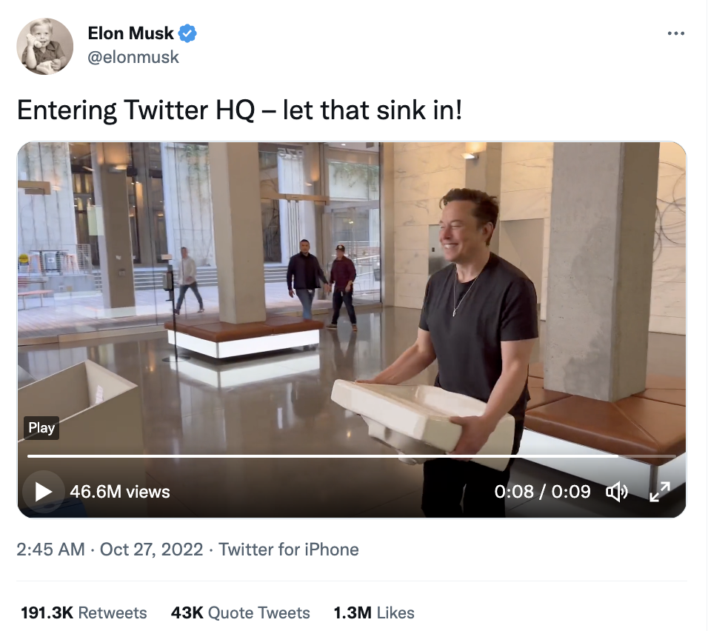Click the video play button

coord(44,492)
